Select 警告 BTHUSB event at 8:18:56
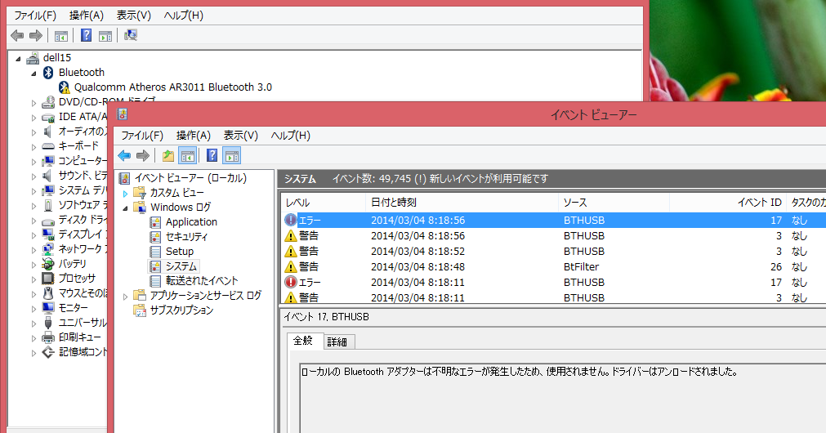 click(x=554, y=236)
